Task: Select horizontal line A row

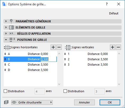Action: coord(30,54)
